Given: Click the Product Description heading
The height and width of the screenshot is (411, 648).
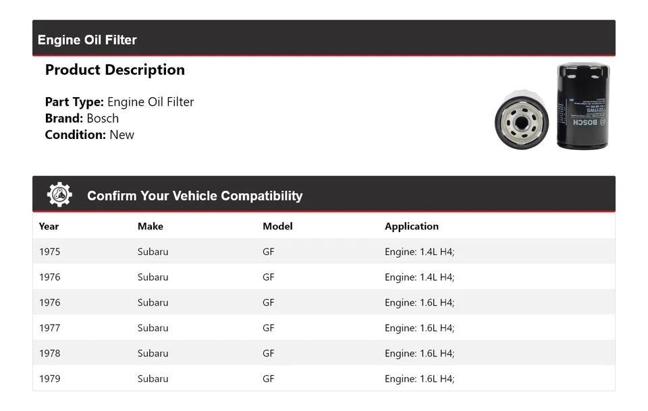Looking at the screenshot, I should point(115,70).
